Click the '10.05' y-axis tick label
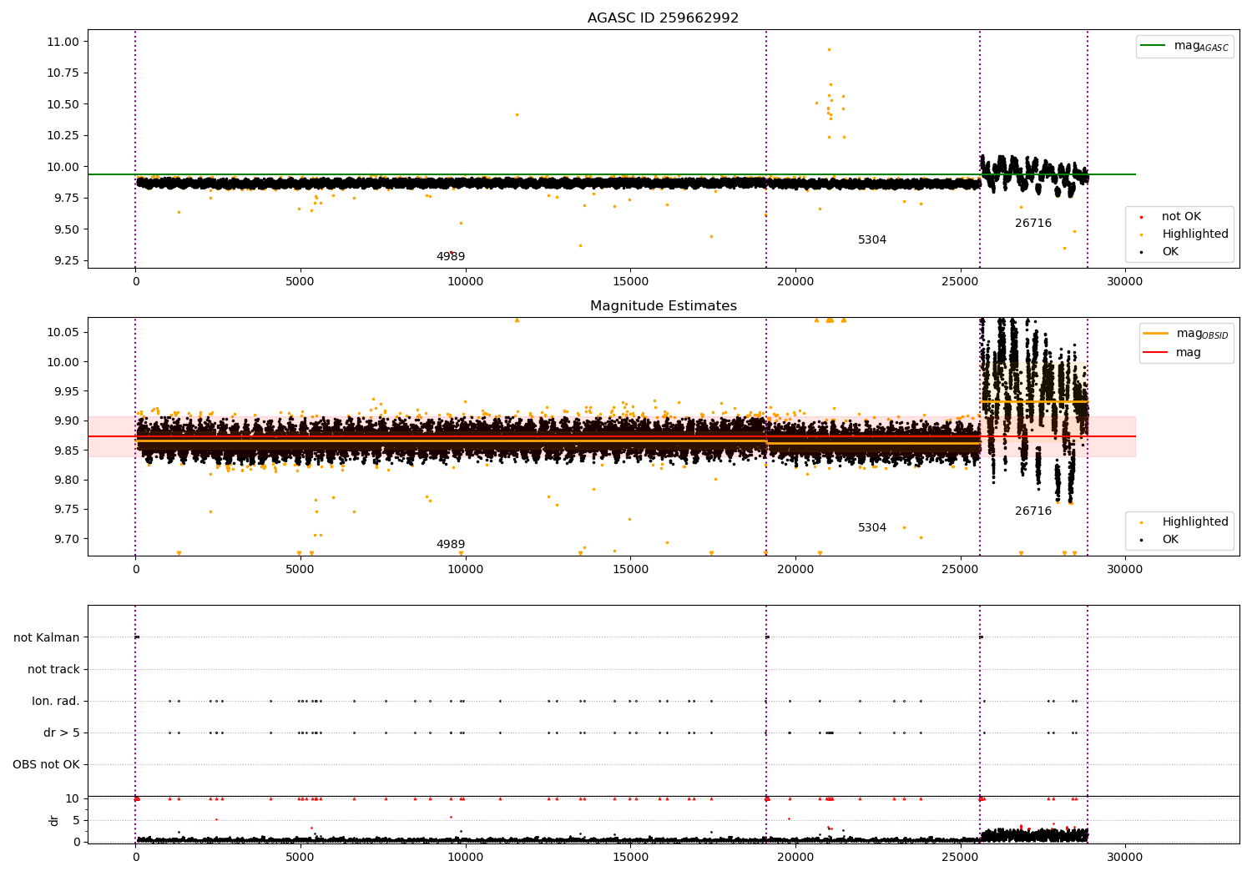Image resolution: width=1252 pixels, height=876 pixels. (63, 333)
